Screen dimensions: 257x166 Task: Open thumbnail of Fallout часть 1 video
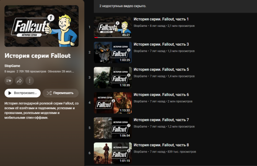coord(113,27)
